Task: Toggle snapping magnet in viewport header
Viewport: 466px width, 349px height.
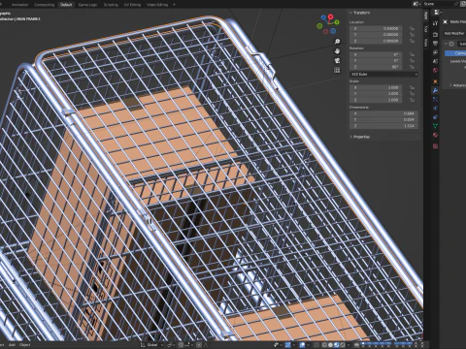Action: tap(182, 345)
